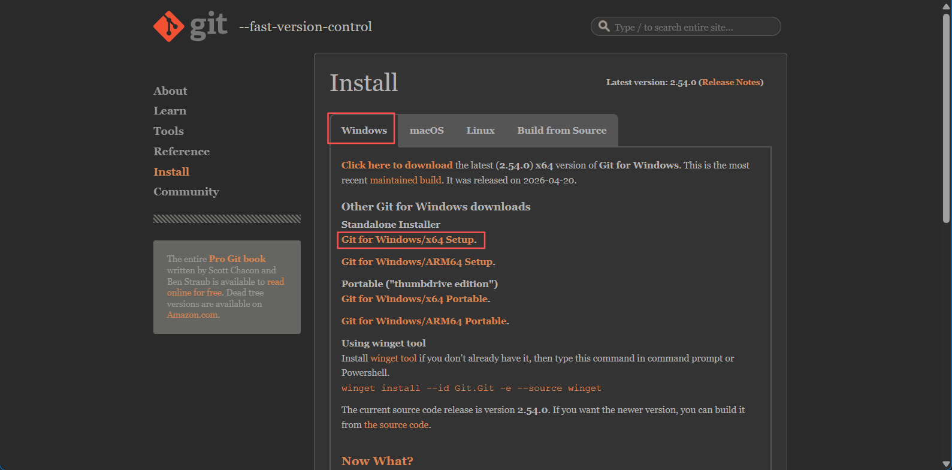Click the scrollbar up arrow
The height and width of the screenshot is (470, 952).
point(946,6)
